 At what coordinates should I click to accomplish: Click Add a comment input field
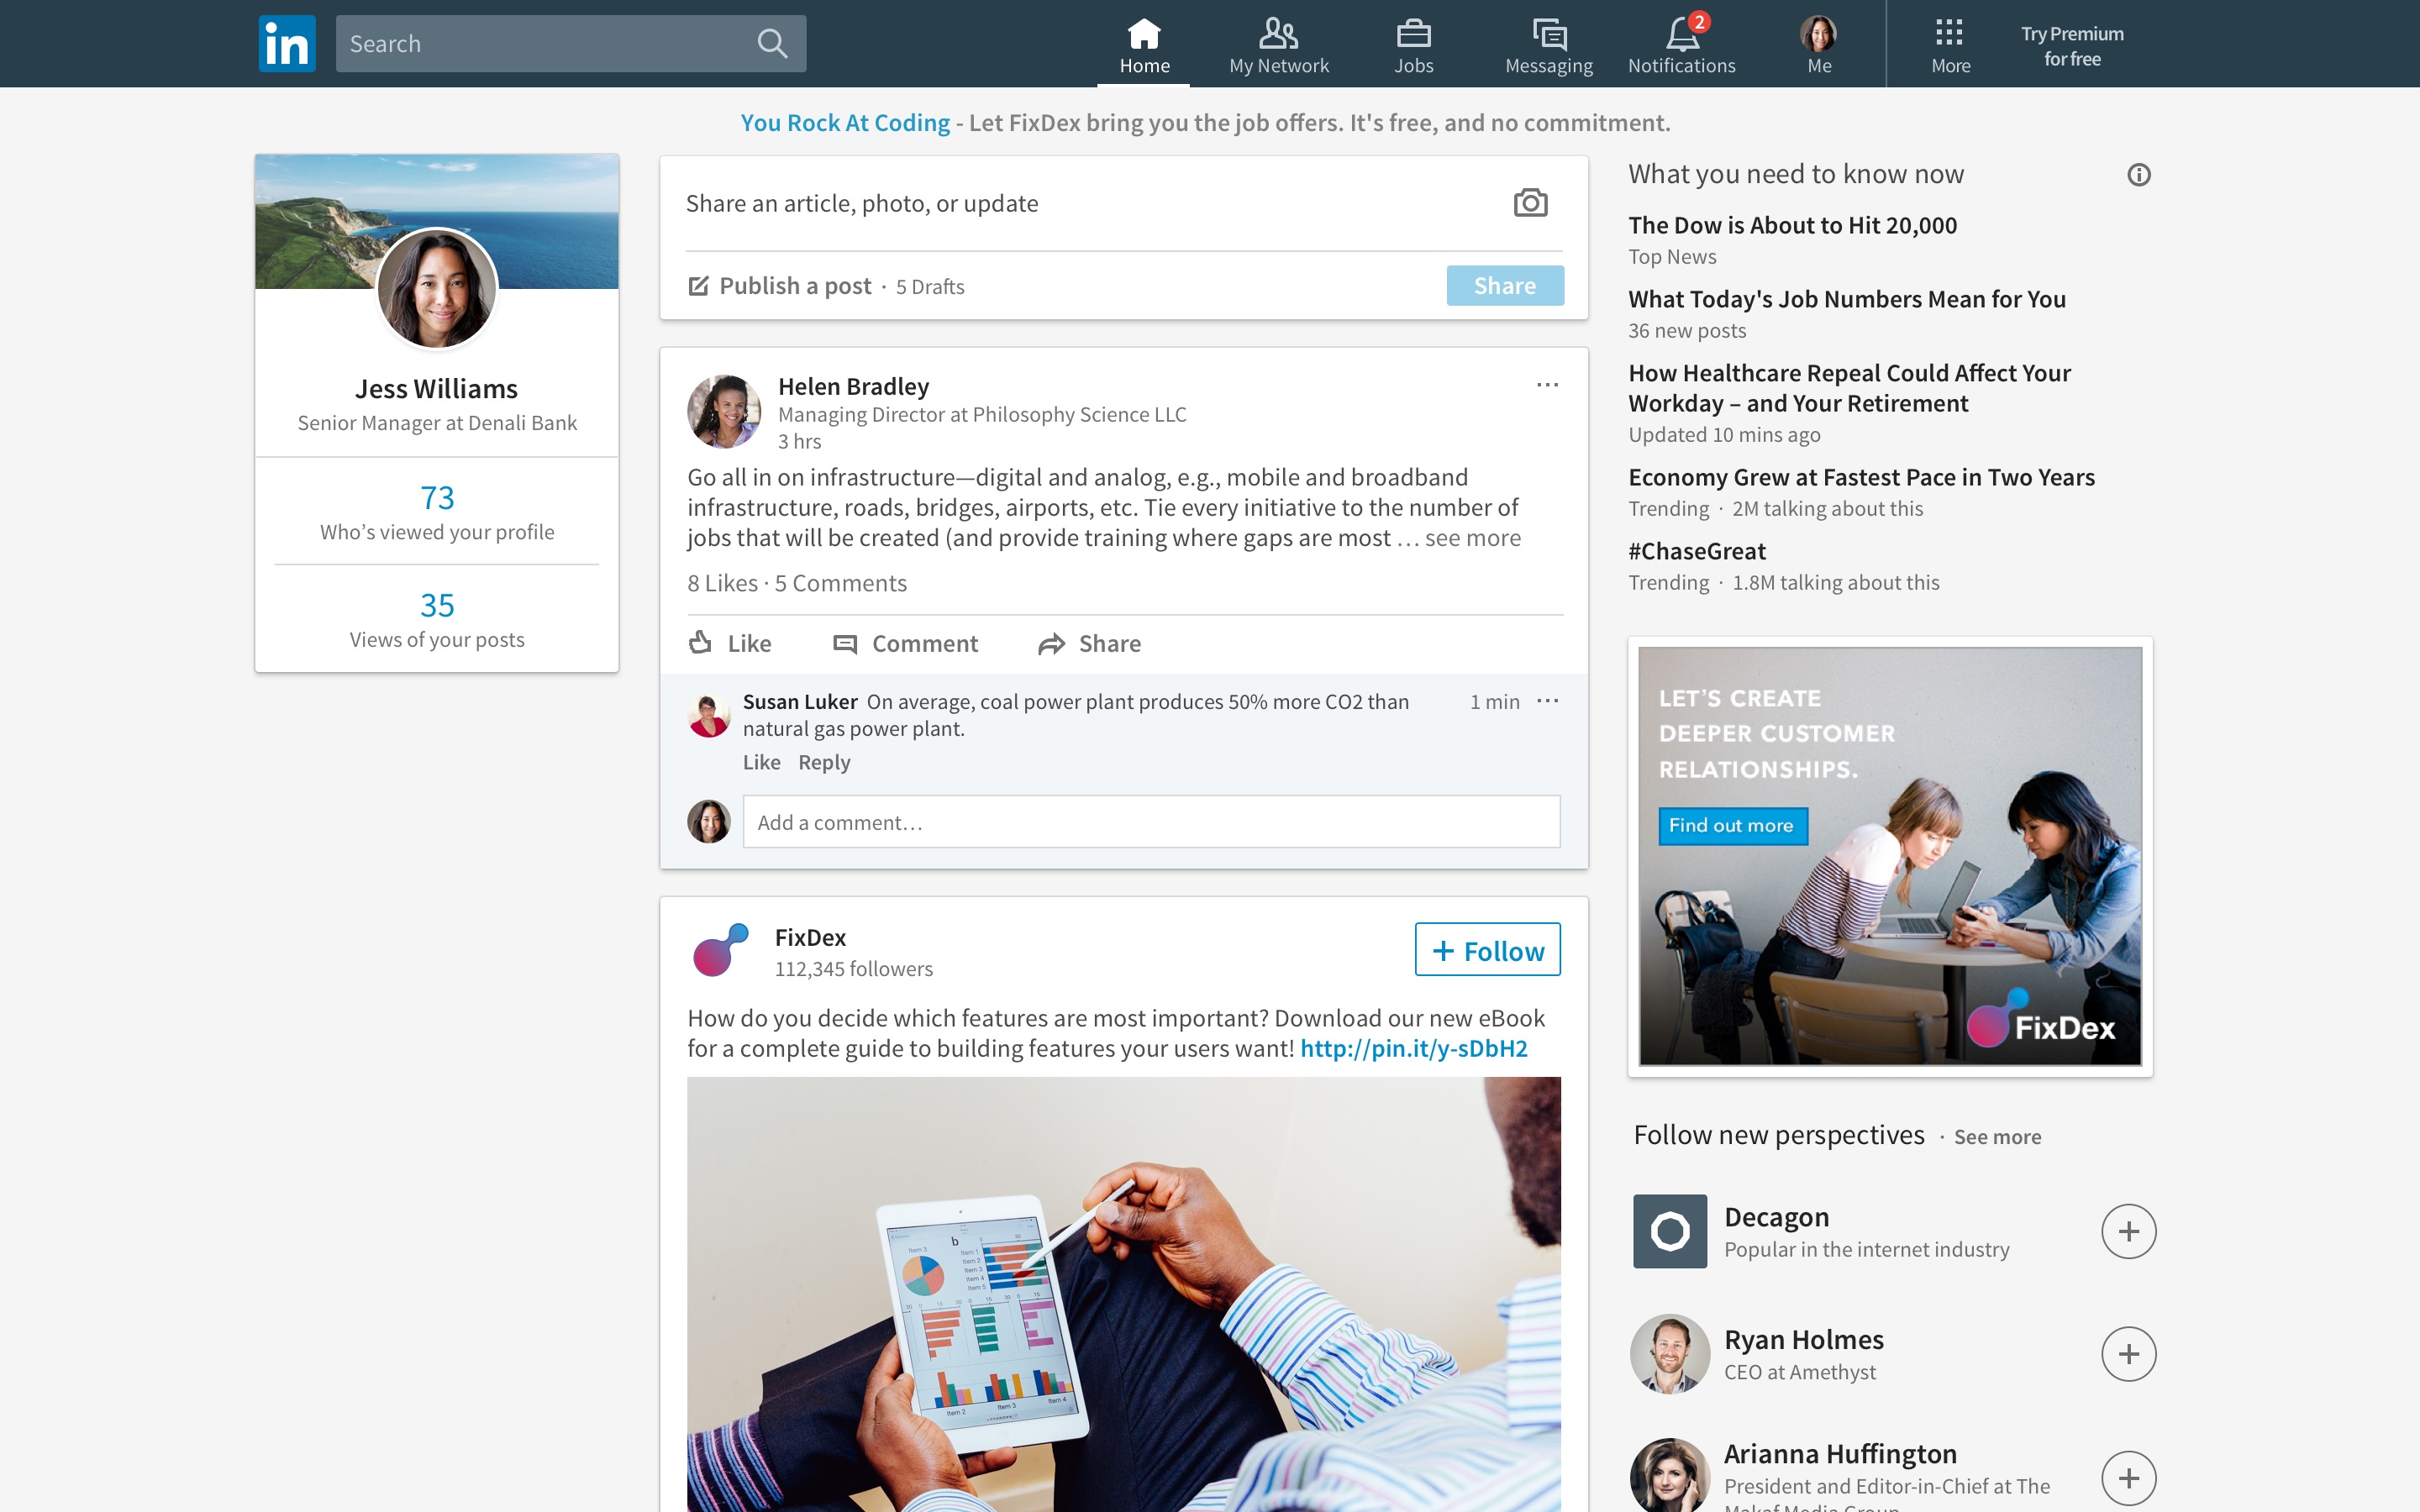click(x=1149, y=822)
